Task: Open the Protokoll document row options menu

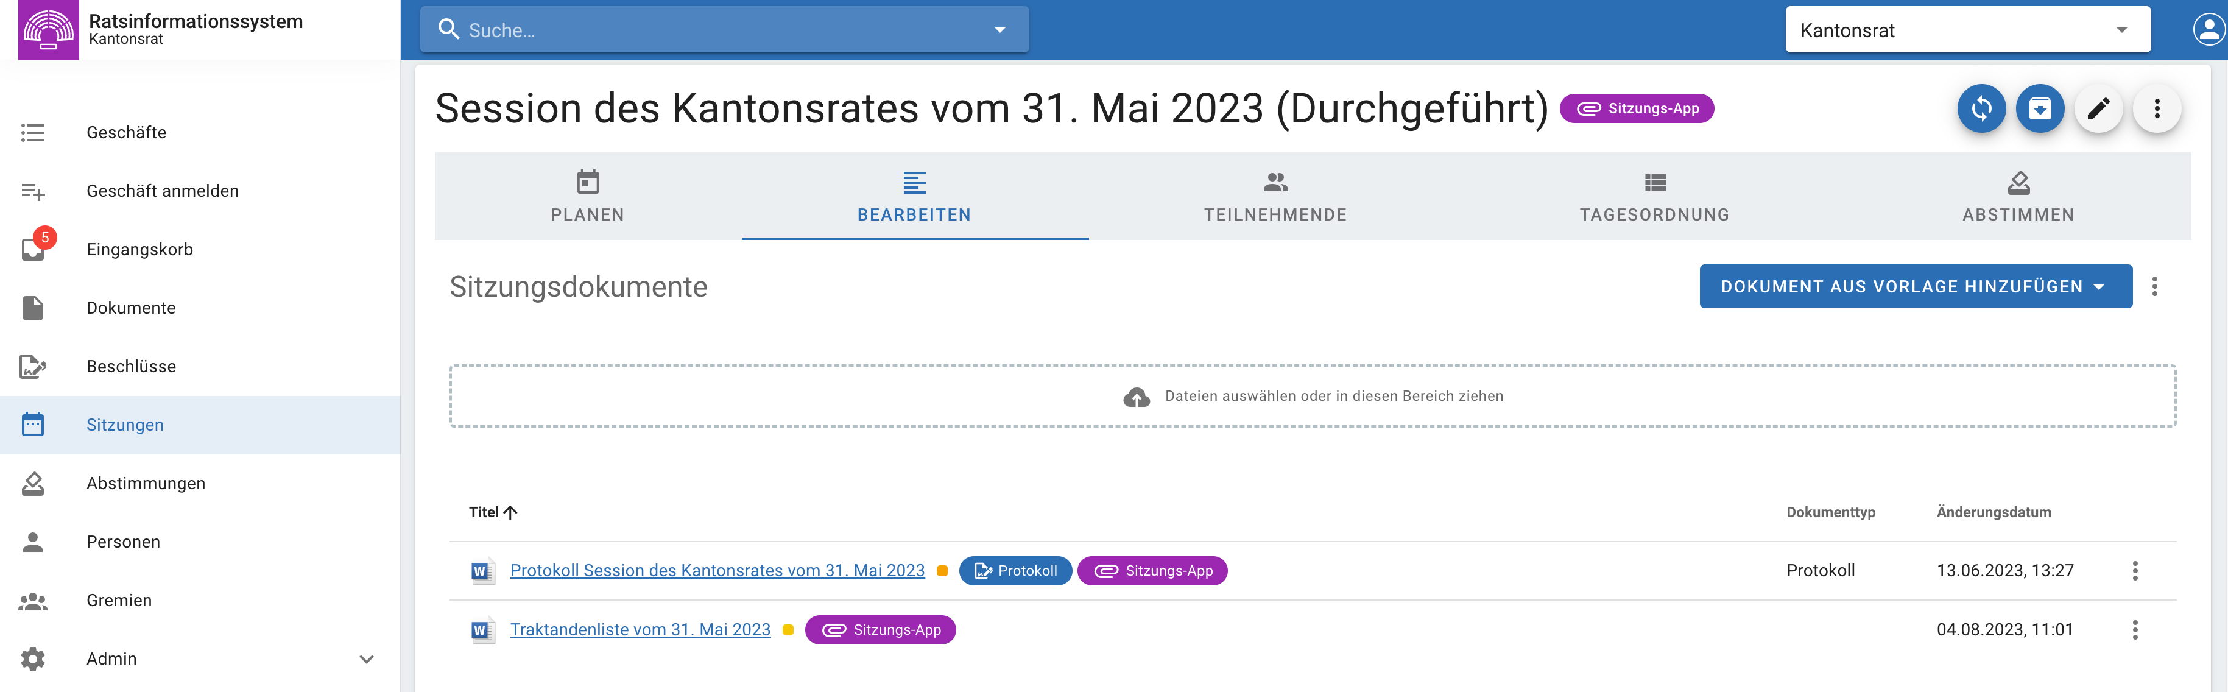Action: pos(2135,571)
